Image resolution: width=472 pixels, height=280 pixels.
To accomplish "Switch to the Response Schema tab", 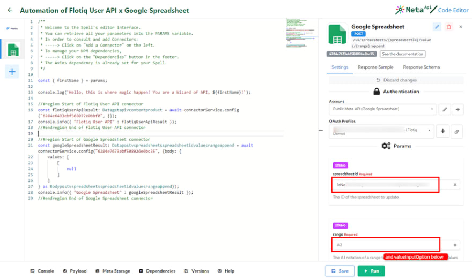I will click(x=421, y=67).
